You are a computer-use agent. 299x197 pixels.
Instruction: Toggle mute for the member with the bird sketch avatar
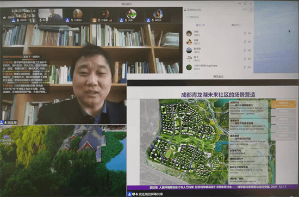[x=245, y=59]
